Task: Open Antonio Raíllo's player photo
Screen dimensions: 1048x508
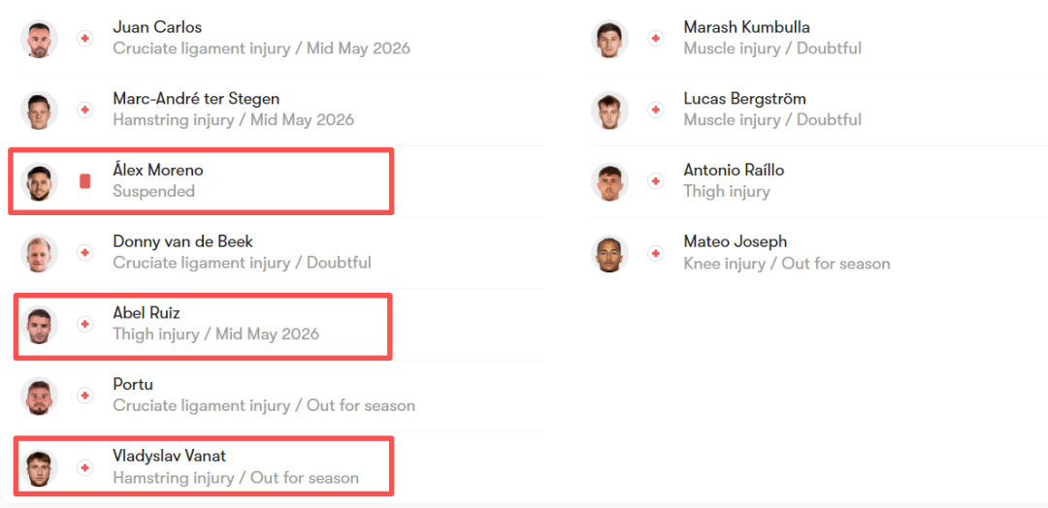Action: [x=609, y=181]
